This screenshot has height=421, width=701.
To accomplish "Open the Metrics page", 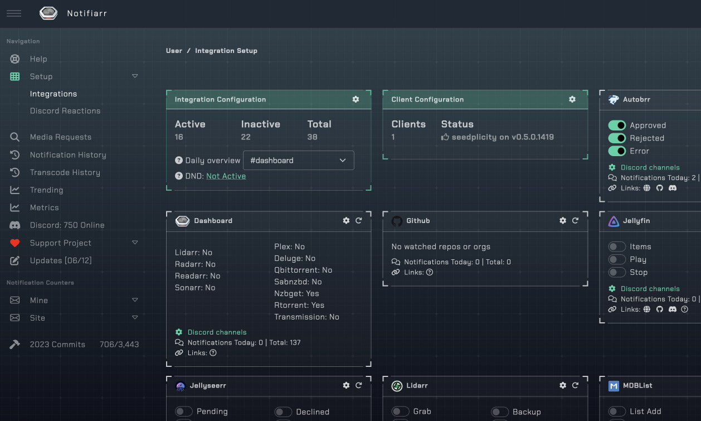I will (x=45, y=207).
